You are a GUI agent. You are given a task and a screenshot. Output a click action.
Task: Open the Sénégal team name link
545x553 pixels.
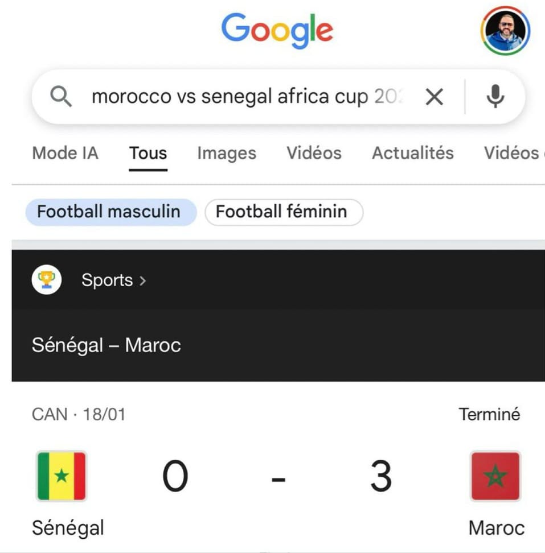point(68,528)
